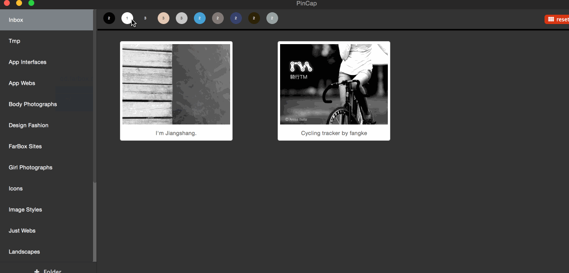Filter by the pale blue-gray color swatch
569x273 pixels.
[x=272, y=18]
